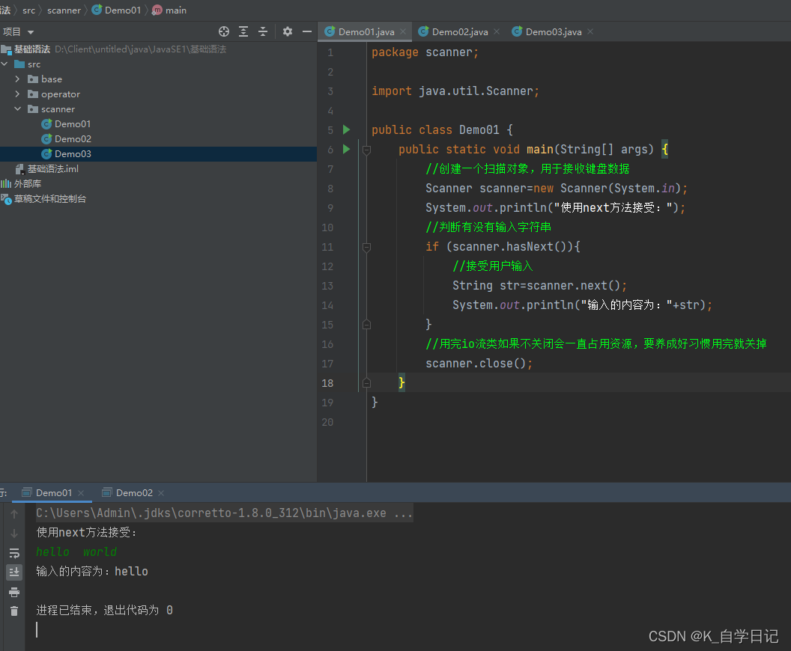Switch to the Demo02.java editor tab
The image size is (791, 651).
[459, 31]
